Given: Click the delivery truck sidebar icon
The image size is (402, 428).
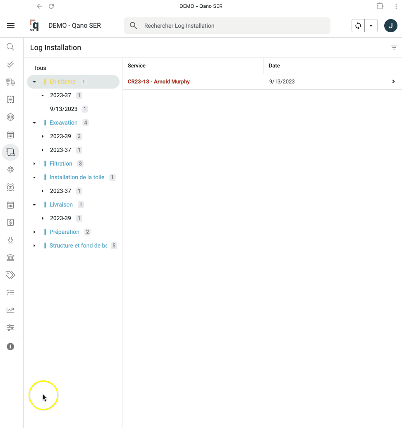Looking at the screenshot, I should pyautogui.click(x=10, y=82).
